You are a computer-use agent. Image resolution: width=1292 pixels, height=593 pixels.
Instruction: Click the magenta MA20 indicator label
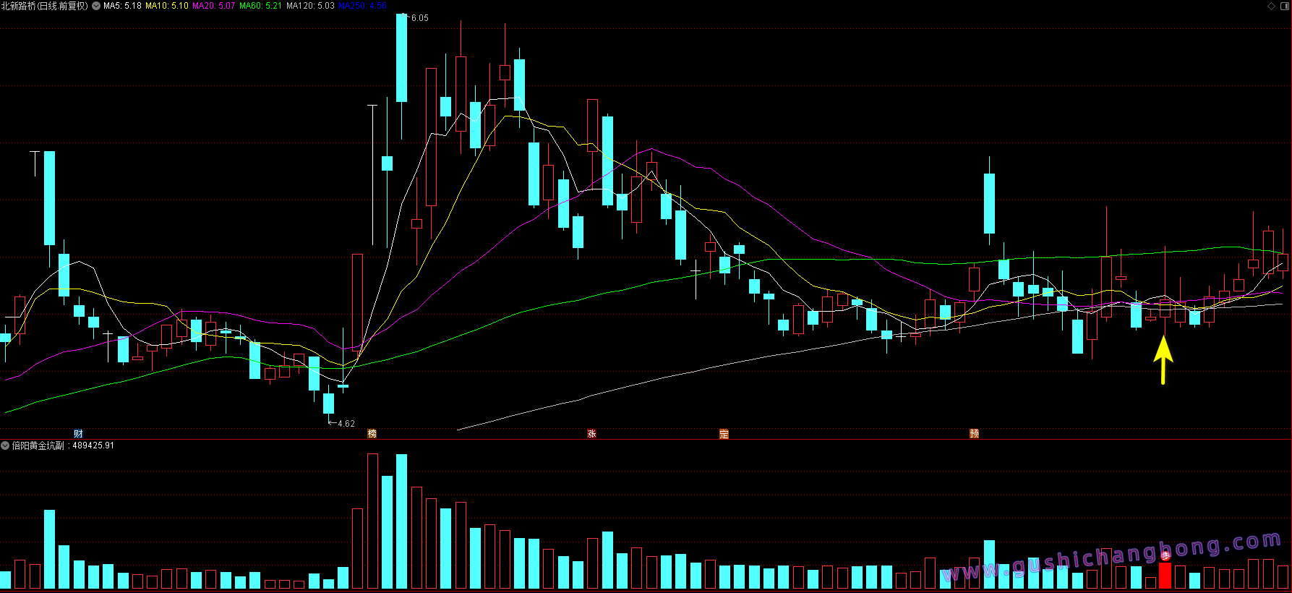213,6
